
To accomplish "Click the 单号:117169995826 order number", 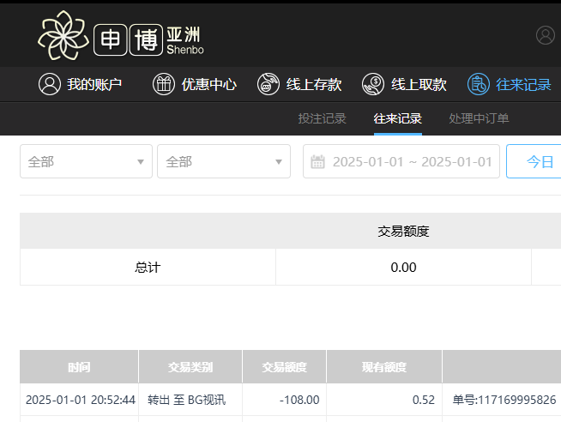I will (504, 400).
